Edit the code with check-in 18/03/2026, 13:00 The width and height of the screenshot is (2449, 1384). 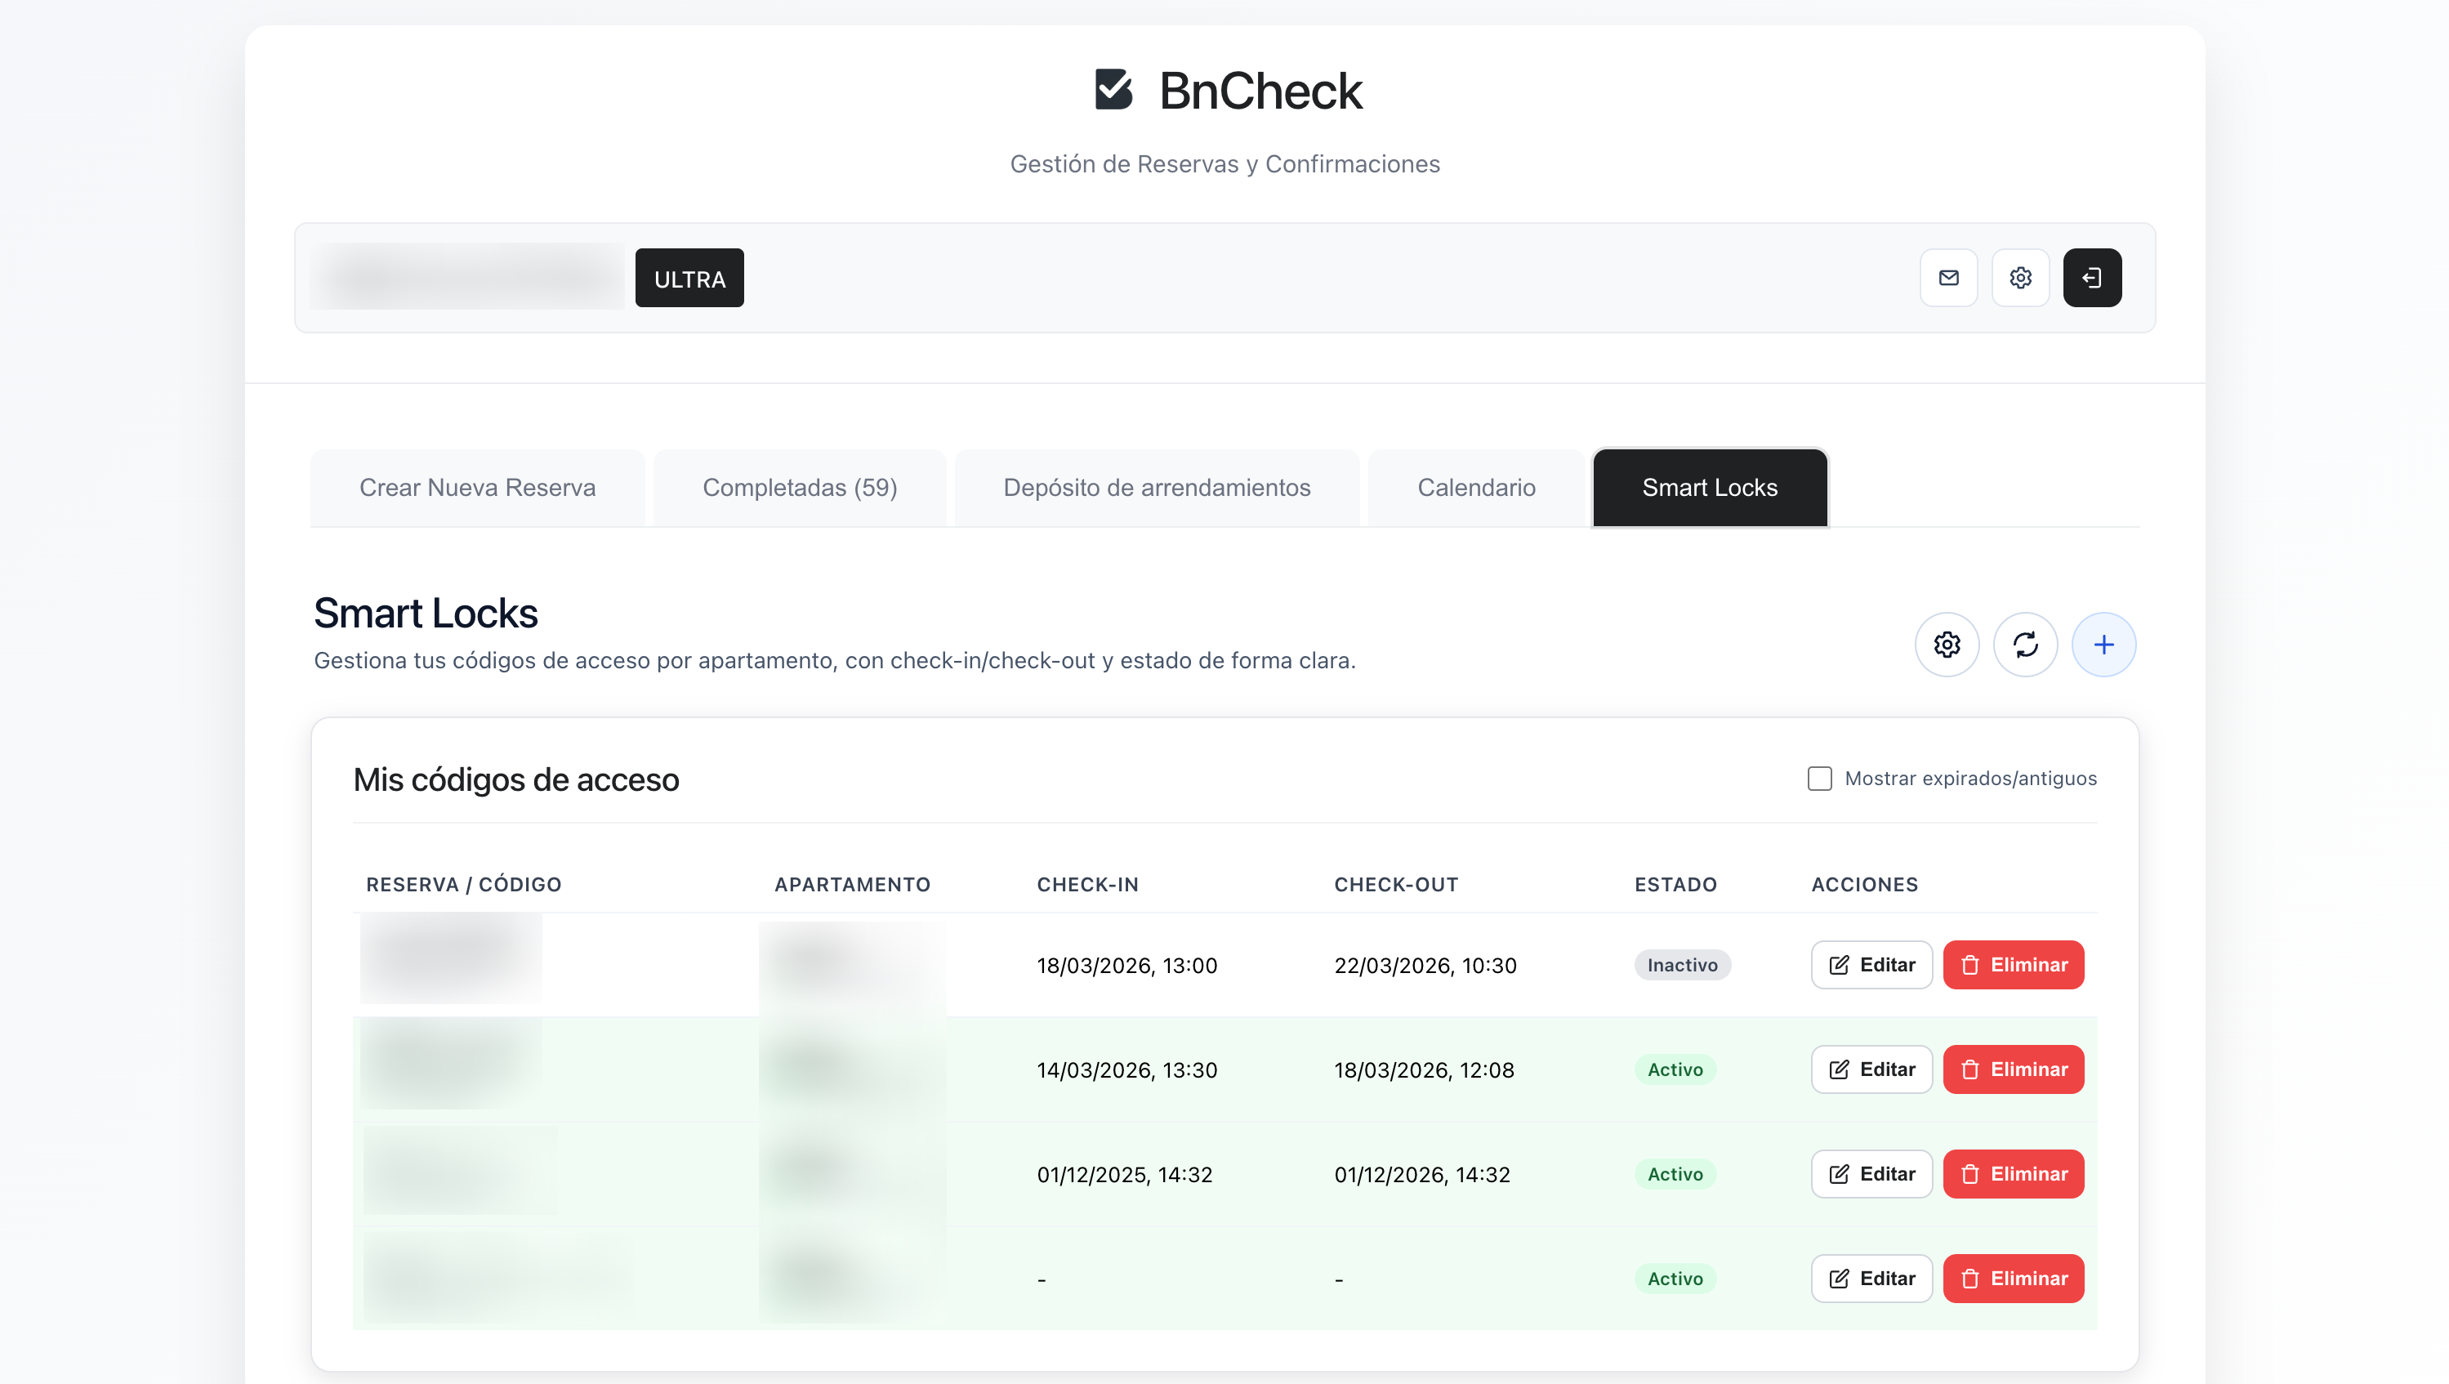coord(1871,965)
